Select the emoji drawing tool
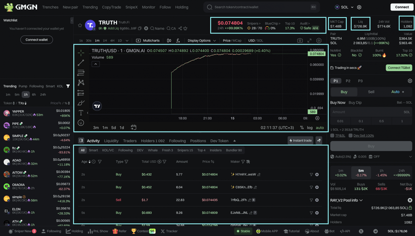This screenshot has height=236, width=415. click(81, 123)
